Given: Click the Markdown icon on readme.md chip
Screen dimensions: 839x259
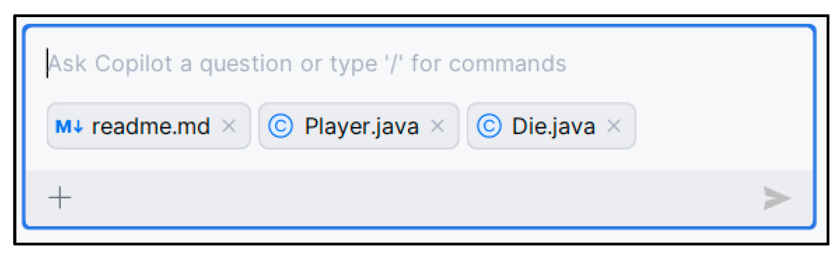Looking at the screenshot, I should [x=69, y=127].
